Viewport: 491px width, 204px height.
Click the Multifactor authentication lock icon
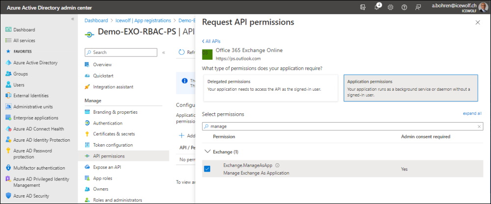tap(8, 168)
